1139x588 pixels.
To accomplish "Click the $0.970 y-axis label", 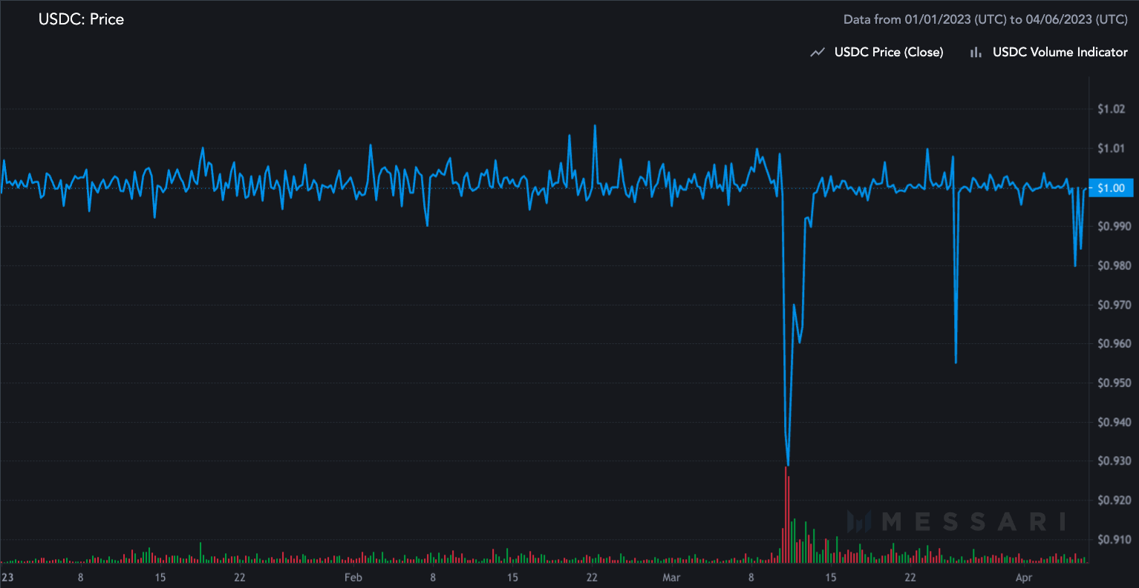I will pyautogui.click(x=1114, y=305).
